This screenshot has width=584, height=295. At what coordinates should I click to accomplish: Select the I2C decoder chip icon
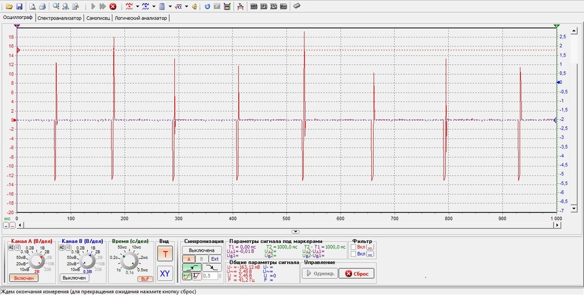274,7
